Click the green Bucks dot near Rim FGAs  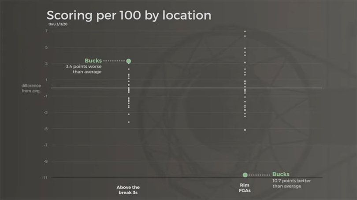(245, 175)
